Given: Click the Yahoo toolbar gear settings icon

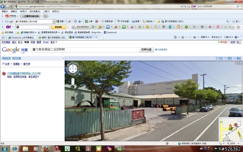Looking at the screenshot, I should pos(238,27).
